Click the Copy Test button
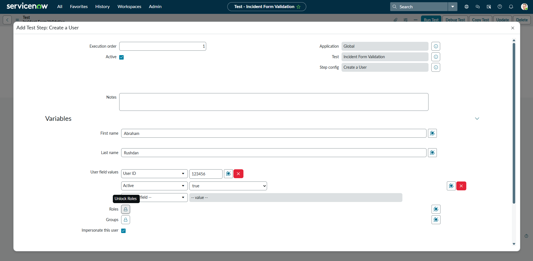The width and height of the screenshot is (533, 261). tap(480, 20)
